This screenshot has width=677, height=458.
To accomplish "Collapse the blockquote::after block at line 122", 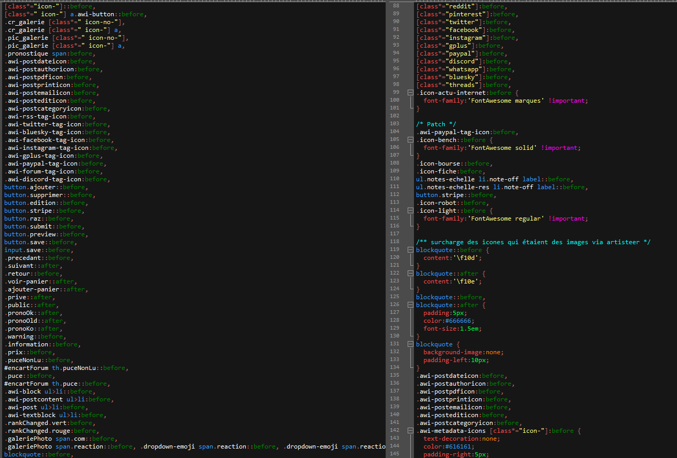I will coord(410,274).
